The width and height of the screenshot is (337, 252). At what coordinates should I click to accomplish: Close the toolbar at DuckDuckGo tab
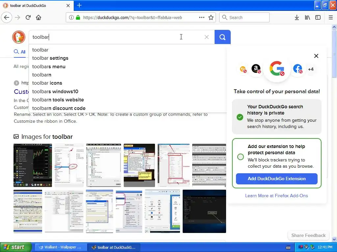68,5
